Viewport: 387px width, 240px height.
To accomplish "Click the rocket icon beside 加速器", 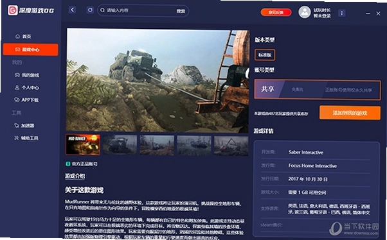I will pyautogui.click(x=17, y=125).
